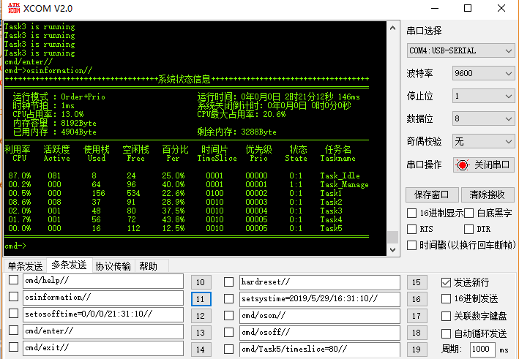Screen dimensions: 519x359
Task: Click the 清除接收 clear receive button
Action: pos(488,194)
